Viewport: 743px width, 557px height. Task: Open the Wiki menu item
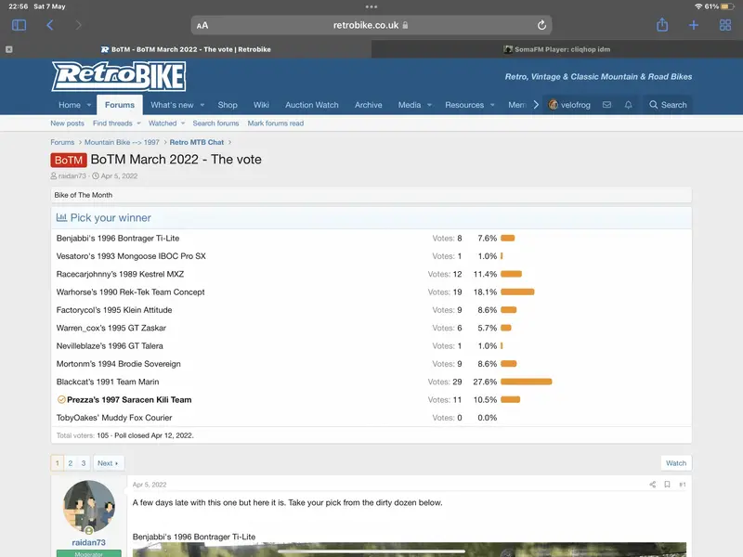tap(261, 105)
